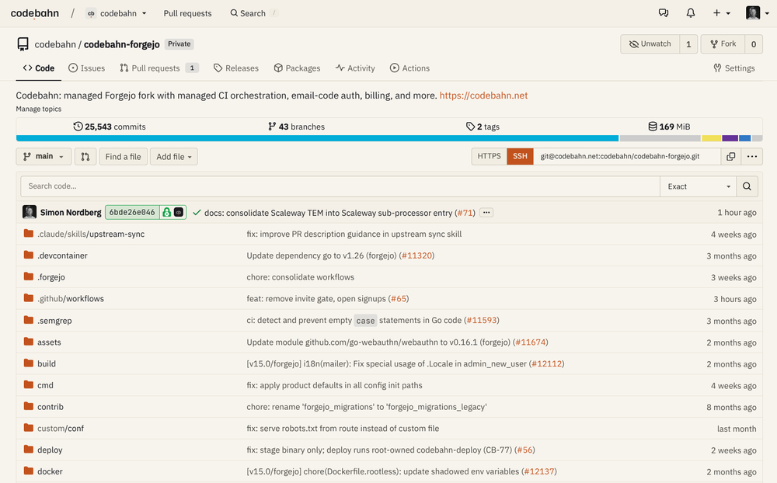Open the chat messages icon in header
Screen dimensions: 777x483
click(664, 13)
